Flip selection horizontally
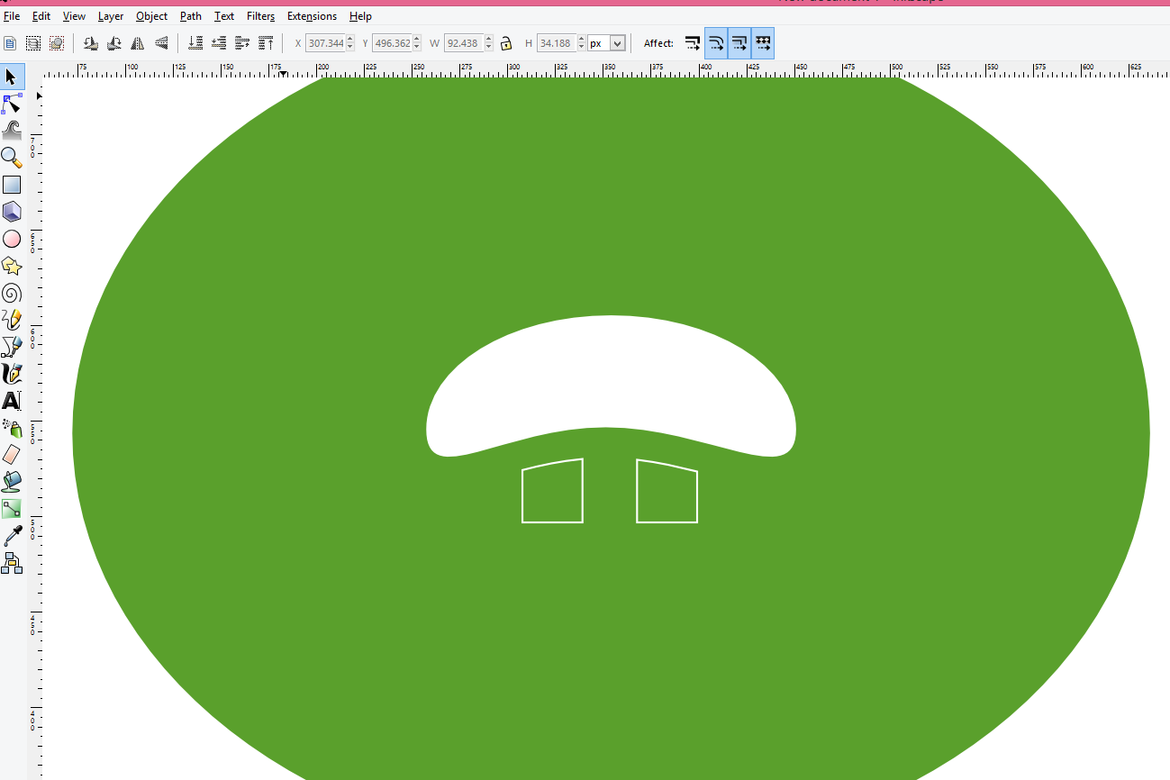Viewport: 1170px width, 780px height. pyautogui.click(x=138, y=43)
